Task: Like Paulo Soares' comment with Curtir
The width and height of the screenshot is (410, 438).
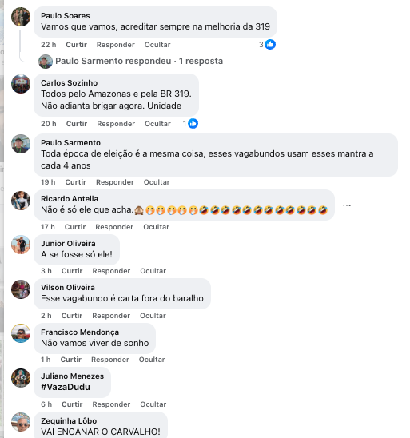Action: coord(76,45)
